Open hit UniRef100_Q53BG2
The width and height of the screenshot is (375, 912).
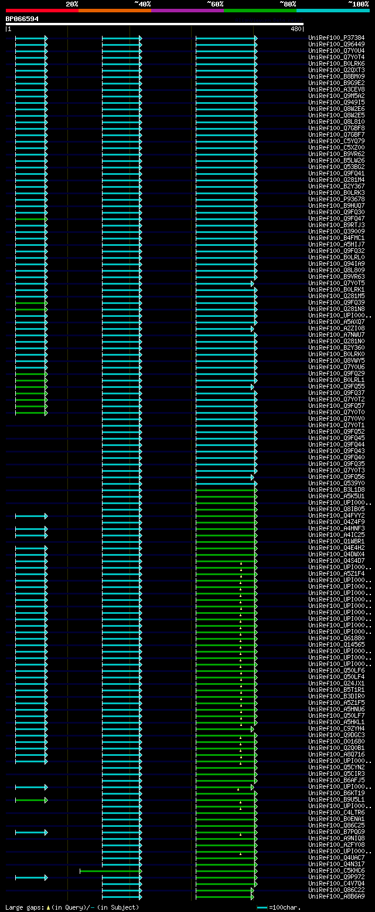coord(336,167)
